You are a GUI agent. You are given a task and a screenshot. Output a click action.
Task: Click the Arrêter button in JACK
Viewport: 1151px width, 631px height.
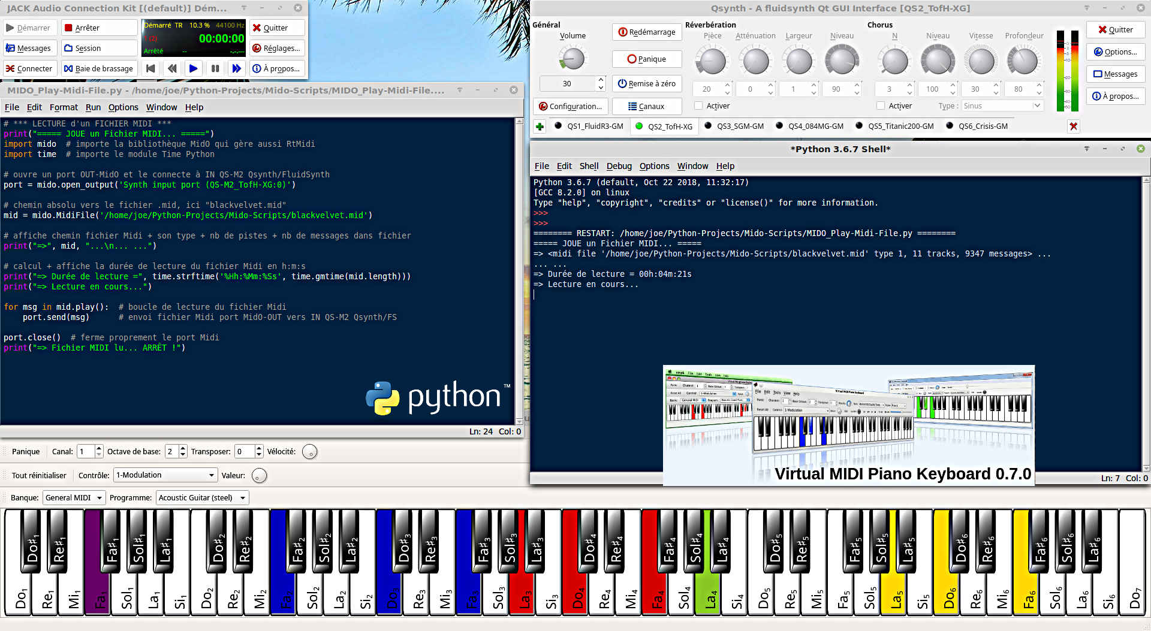coord(100,28)
